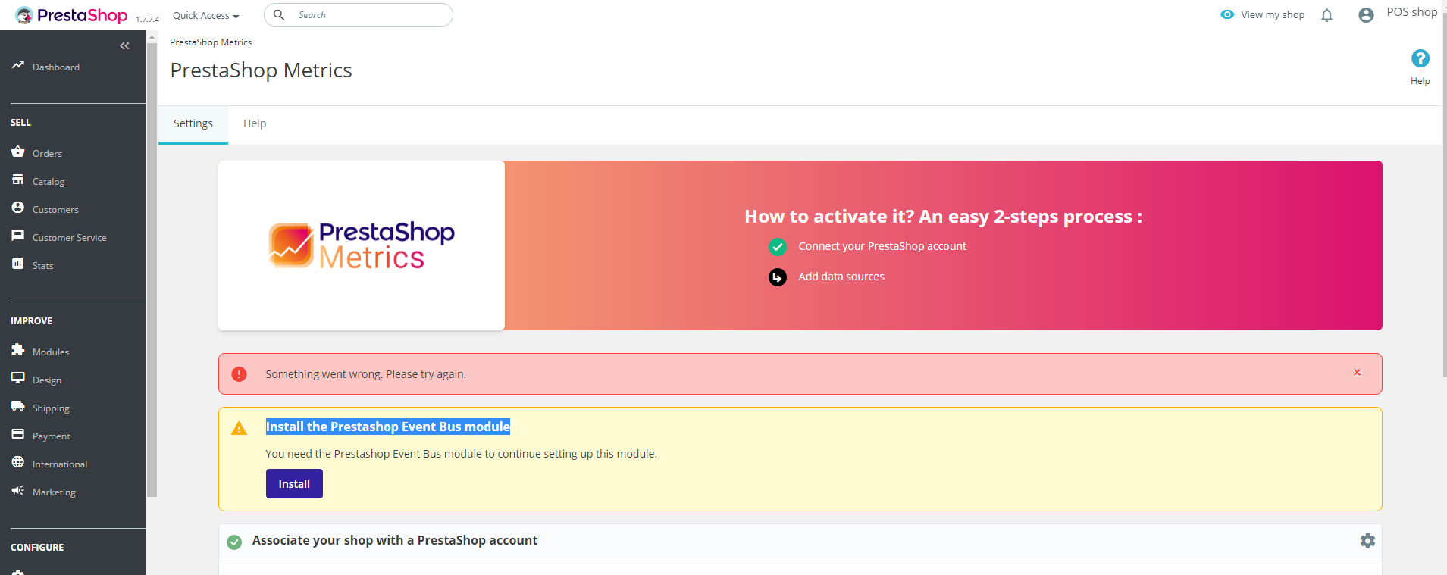Viewport: 1447px width, 575px height.
Task: Click the Catalog store icon
Action: pyautogui.click(x=18, y=180)
